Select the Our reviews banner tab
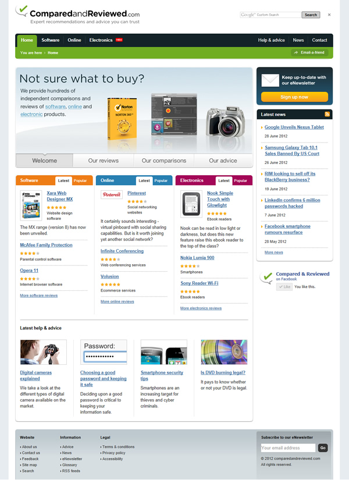This screenshot has height=480, width=349. click(103, 161)
